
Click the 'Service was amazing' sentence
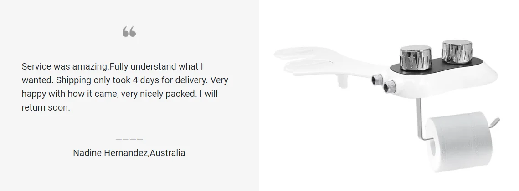coord(65,66)
